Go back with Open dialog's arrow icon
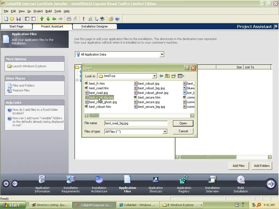 (x=161, y=76)
